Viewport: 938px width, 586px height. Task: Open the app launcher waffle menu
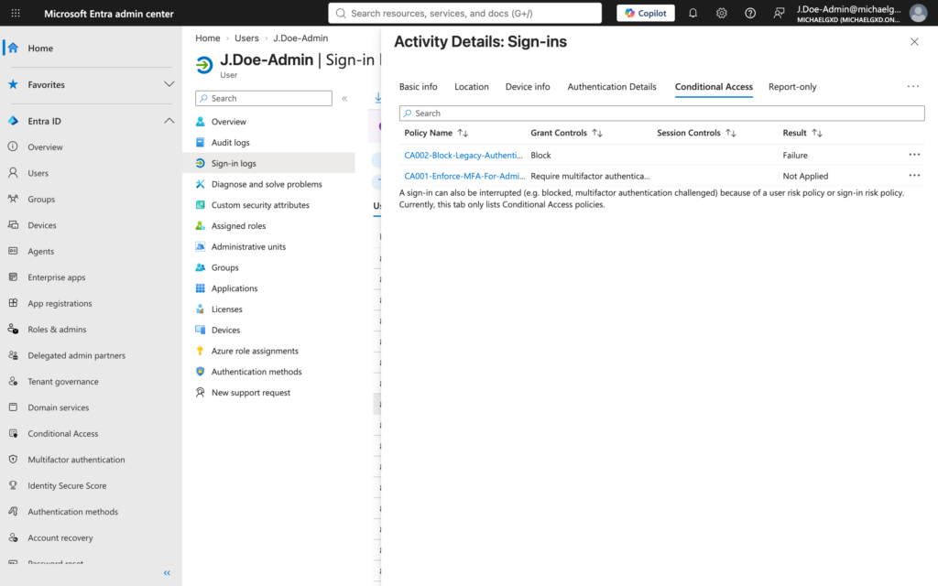(x=16, y=13)
